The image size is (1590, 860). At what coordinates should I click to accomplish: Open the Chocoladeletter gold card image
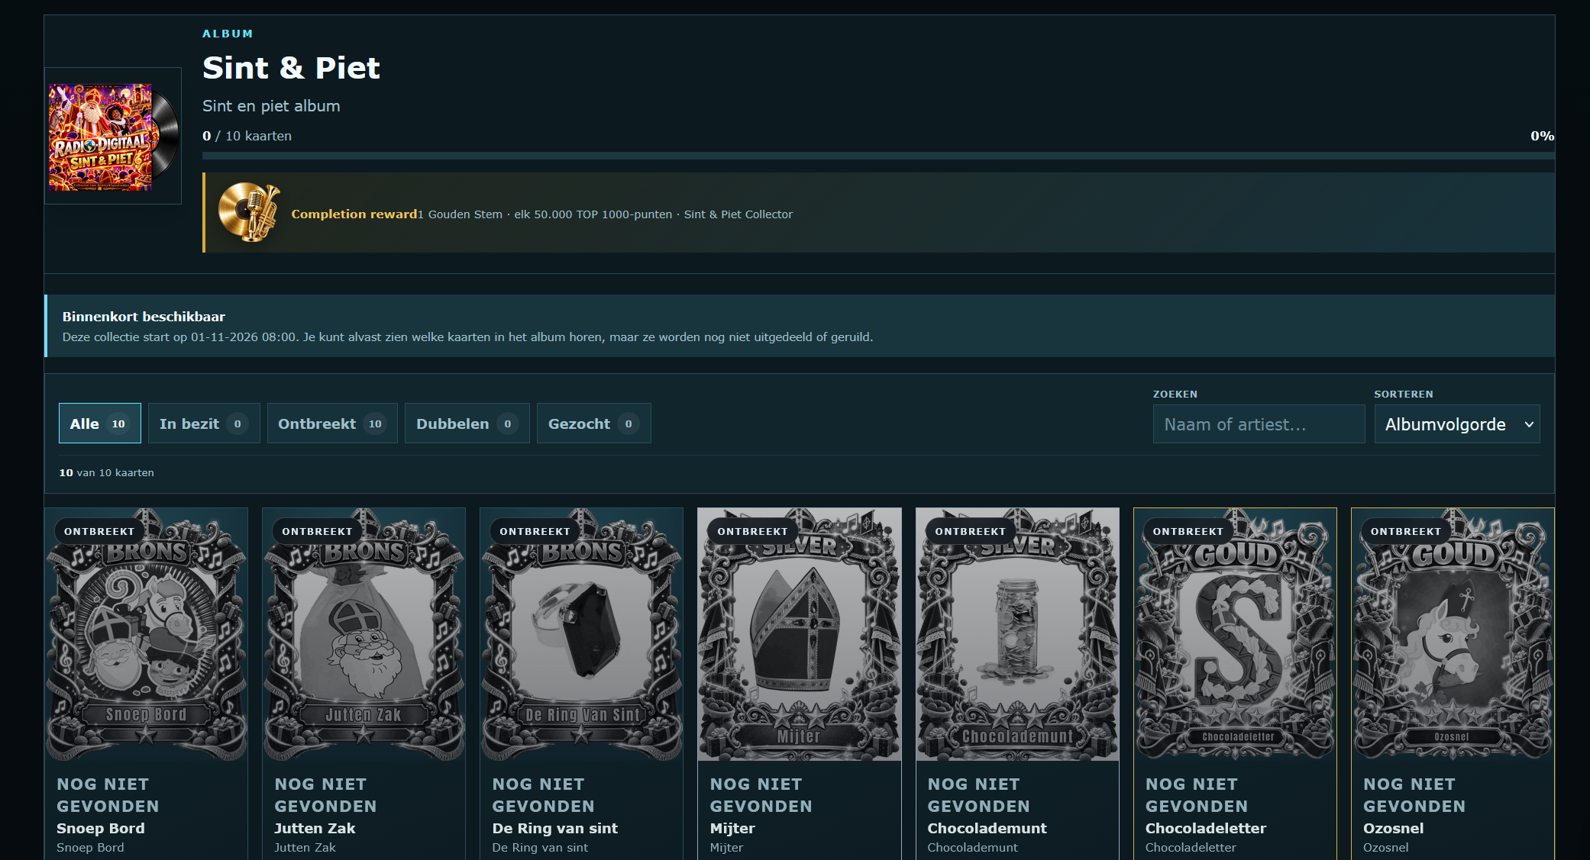coord(1235,635)
